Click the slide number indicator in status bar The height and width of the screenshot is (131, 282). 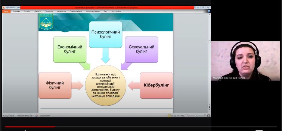pos(9,116)
